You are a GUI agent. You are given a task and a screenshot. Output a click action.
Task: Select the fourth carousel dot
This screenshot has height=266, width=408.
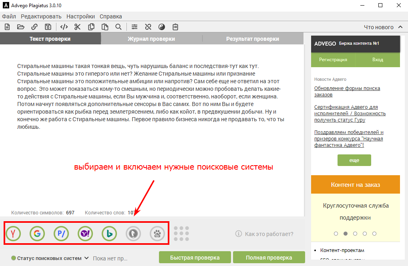click(365, 234)
